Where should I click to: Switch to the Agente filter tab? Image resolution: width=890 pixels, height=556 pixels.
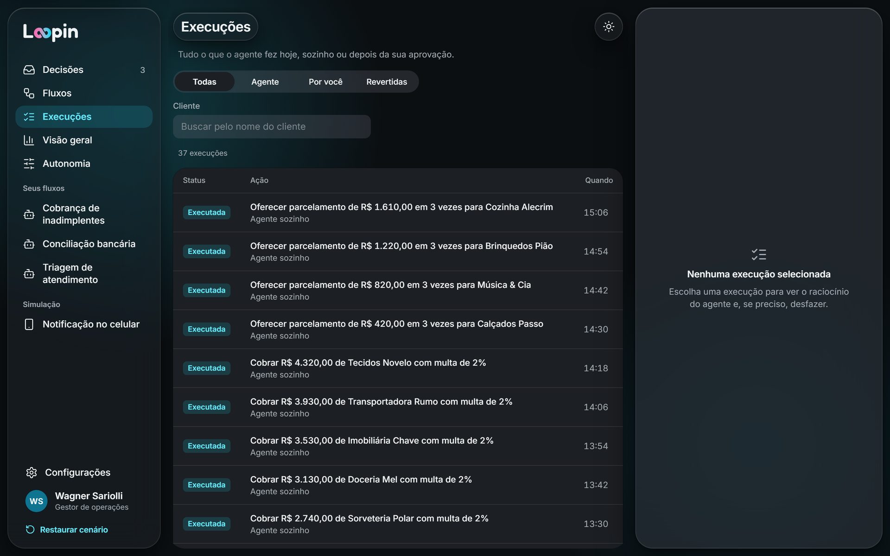[x=265, y=82]
